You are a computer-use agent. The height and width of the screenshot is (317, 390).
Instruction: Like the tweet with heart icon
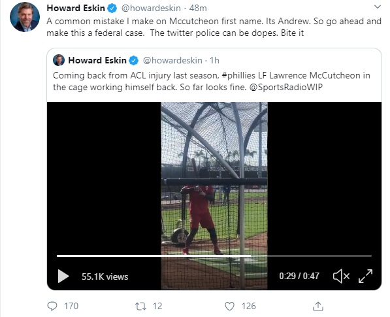point(229,307)
